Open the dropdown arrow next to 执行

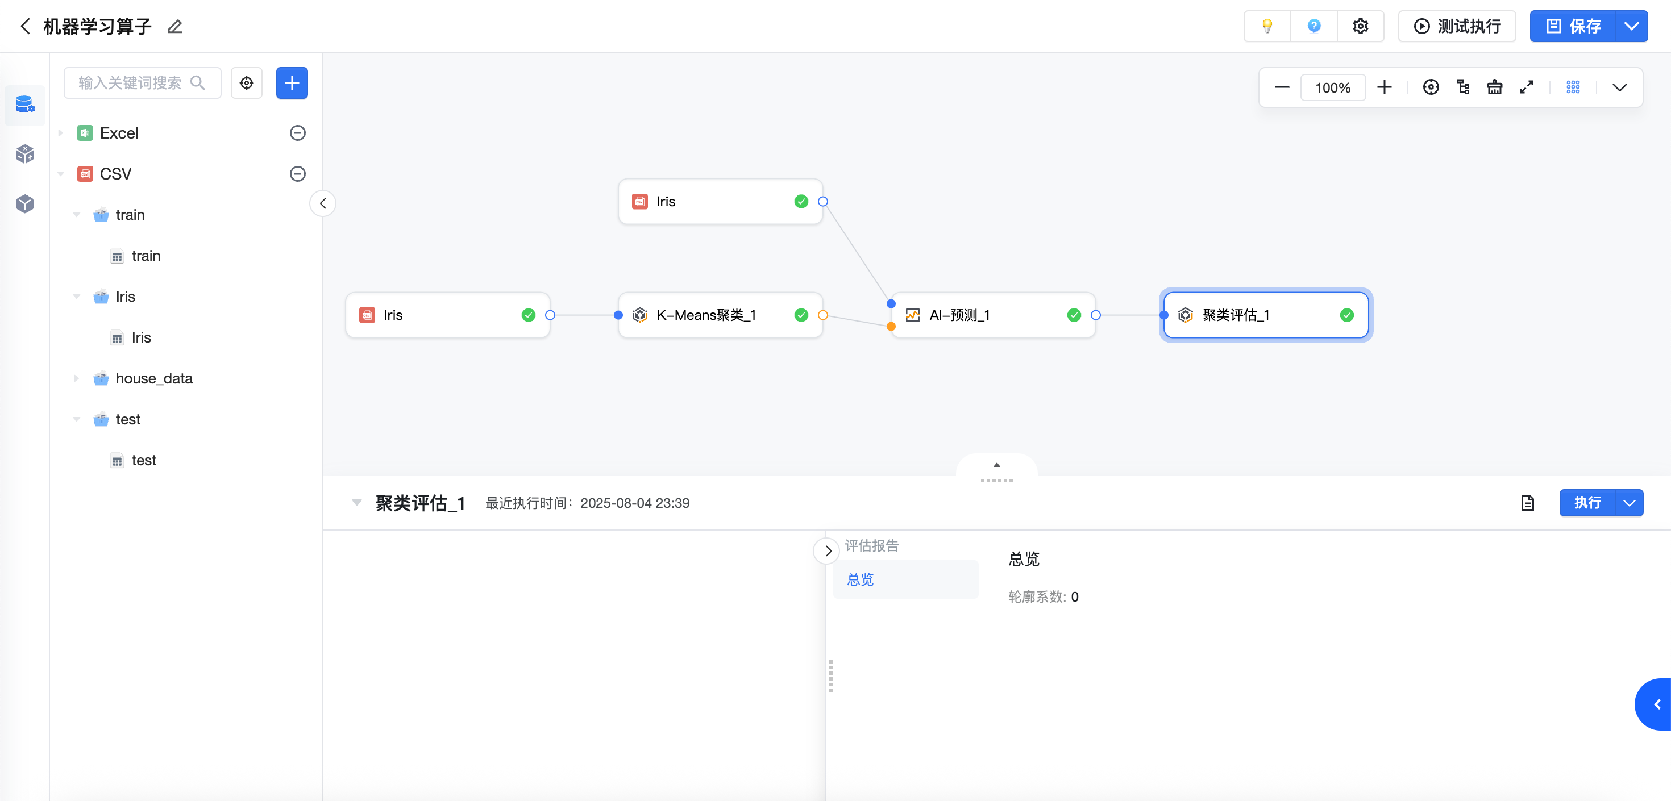[x=1629, y=503]
